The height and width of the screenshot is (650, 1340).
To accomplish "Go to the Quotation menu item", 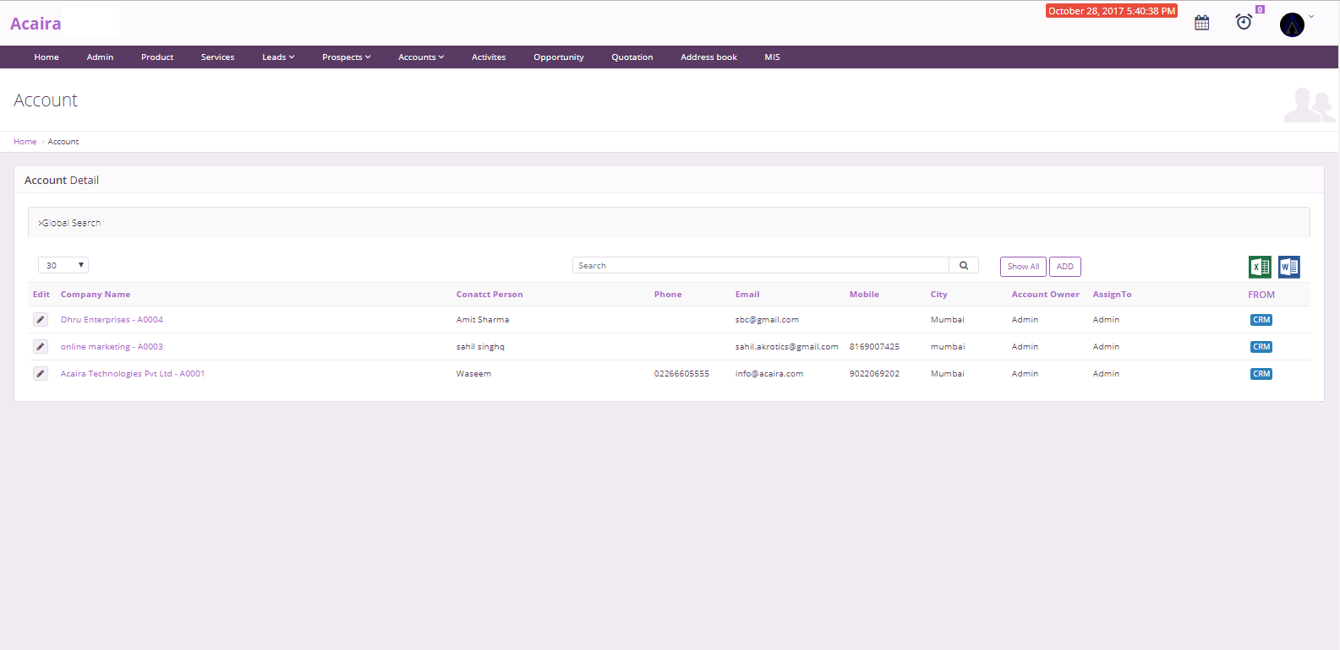I will coord(632,57).
